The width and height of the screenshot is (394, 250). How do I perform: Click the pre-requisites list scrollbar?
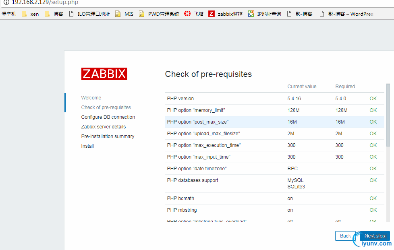pyautogui.click(x=388, y=116)
